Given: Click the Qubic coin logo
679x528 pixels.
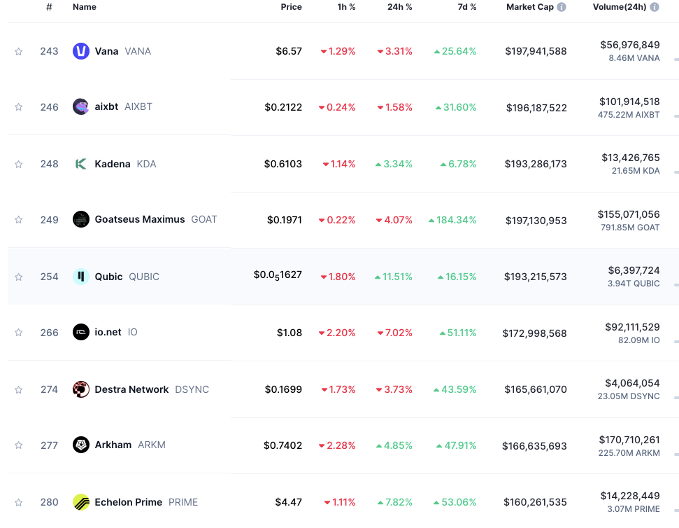Looking at the screenshot, I should pos(80,276).
